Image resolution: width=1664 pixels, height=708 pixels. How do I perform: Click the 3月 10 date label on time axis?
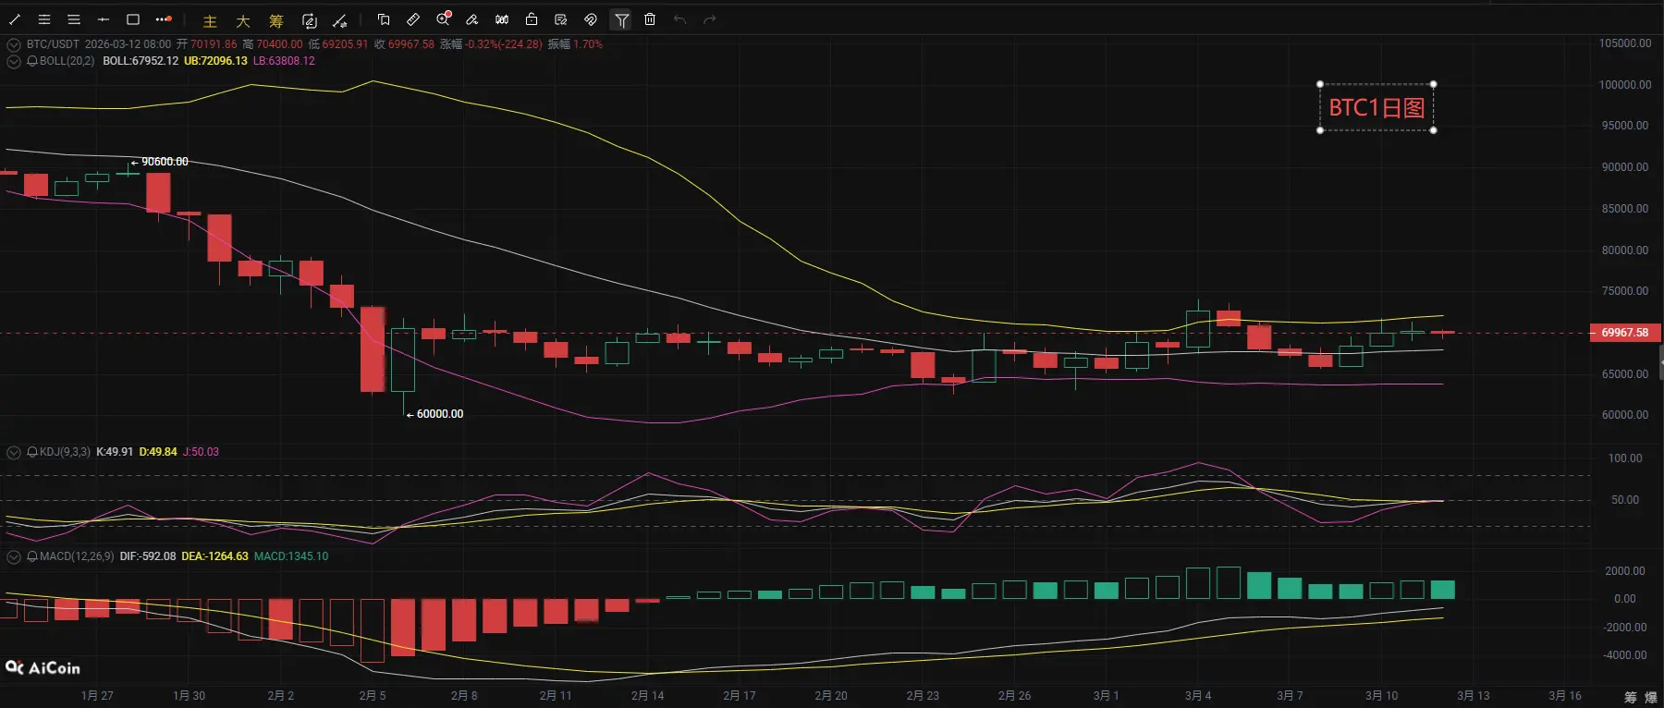click(1381, 696)
